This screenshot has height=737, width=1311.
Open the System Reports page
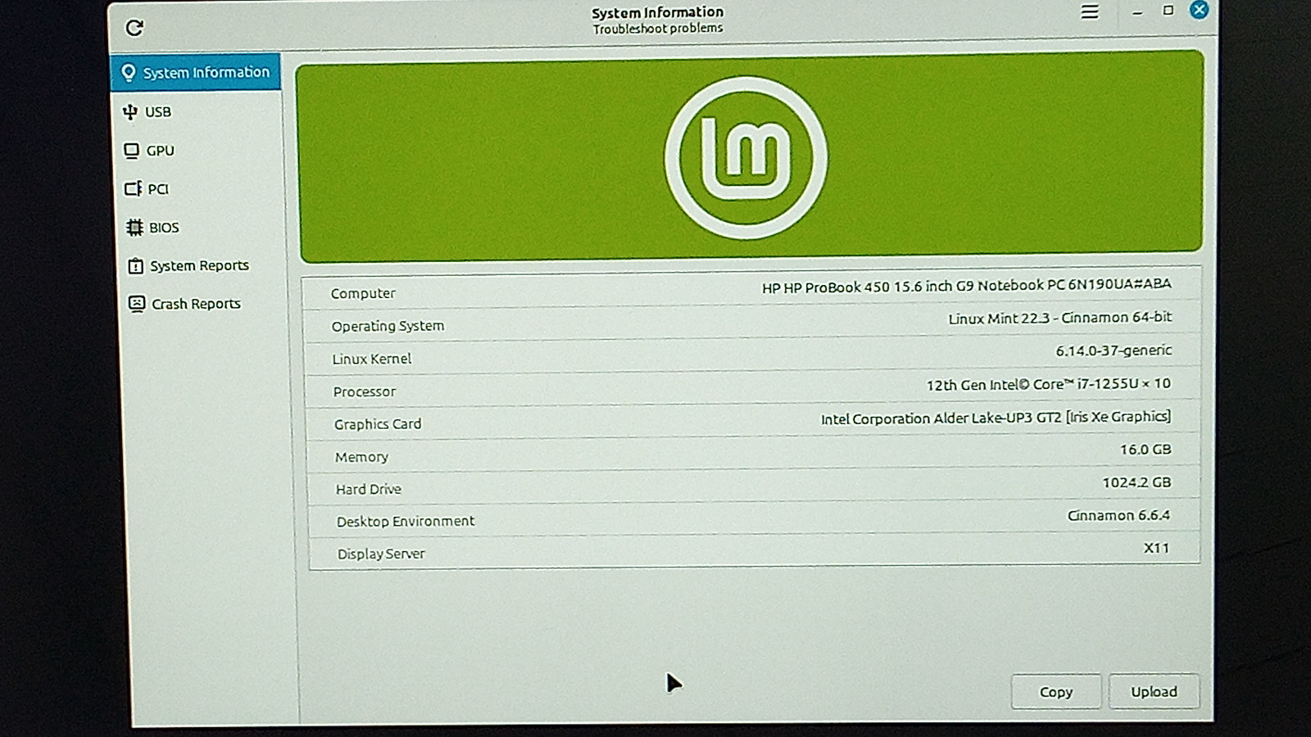point(199,266)
